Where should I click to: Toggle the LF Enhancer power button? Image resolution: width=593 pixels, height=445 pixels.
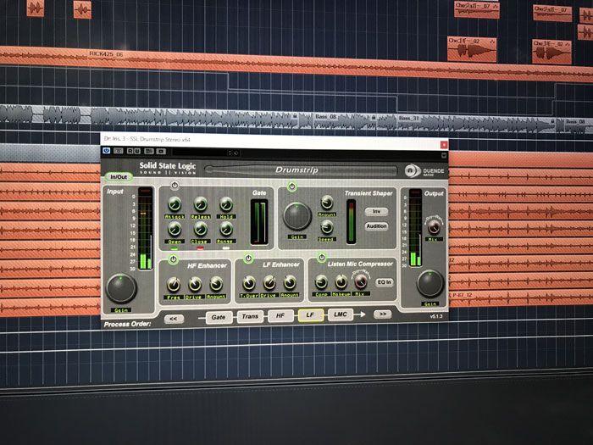248,259
